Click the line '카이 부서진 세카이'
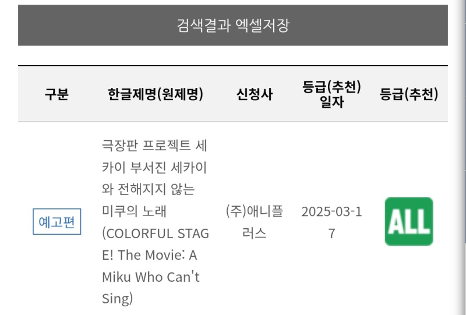Image resolution: width=466 pixels, height=315 pixels. click(154, 168)
